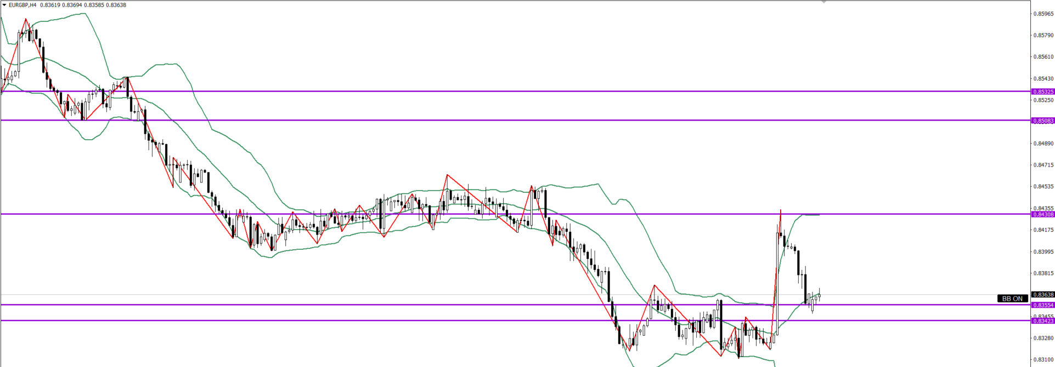This screenshot has width=1055, height=367.
Task: Click the 0.84890 tick on price axis
Action: pos(1043,144)
